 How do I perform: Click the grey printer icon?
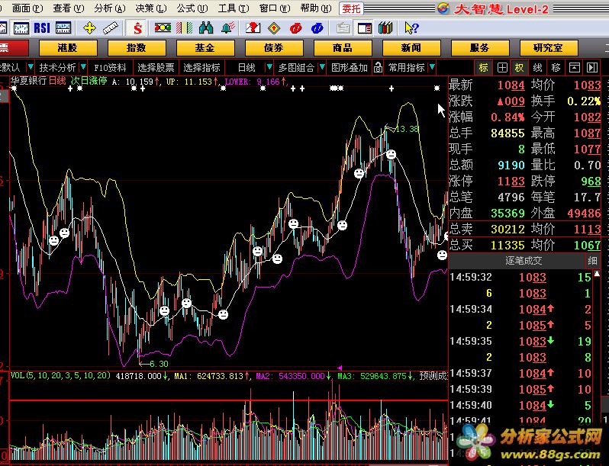tap(343, 28)
